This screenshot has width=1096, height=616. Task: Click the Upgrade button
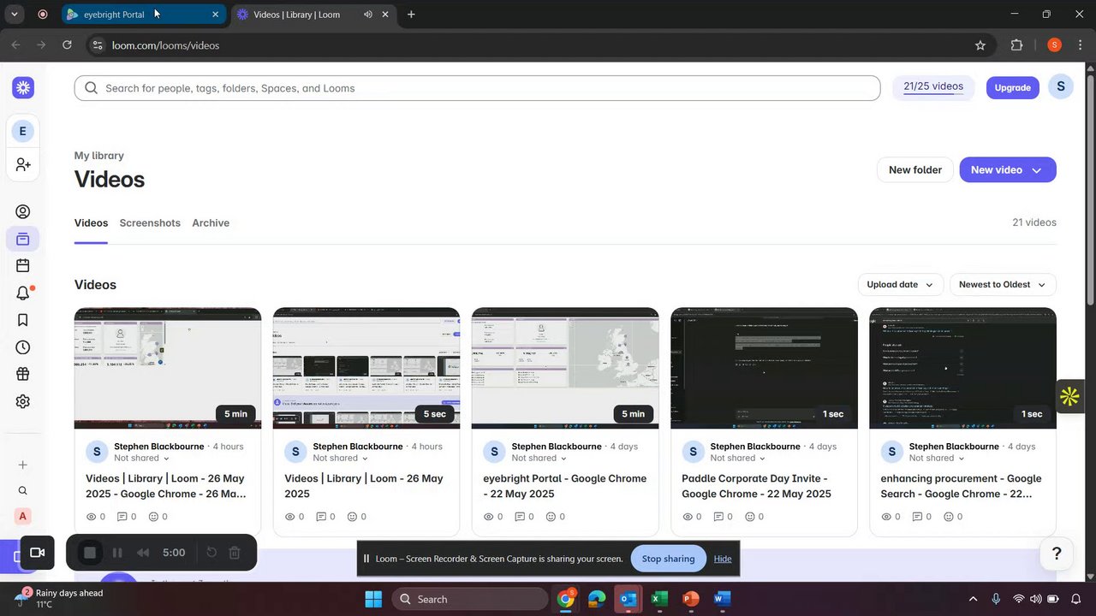1012,87
